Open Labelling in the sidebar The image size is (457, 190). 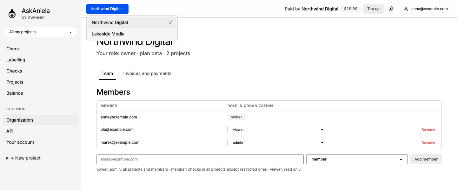click(40, 60)
